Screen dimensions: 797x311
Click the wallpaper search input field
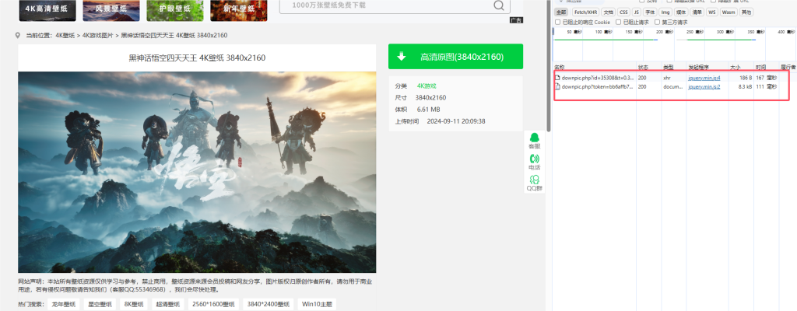coord(386,5)
